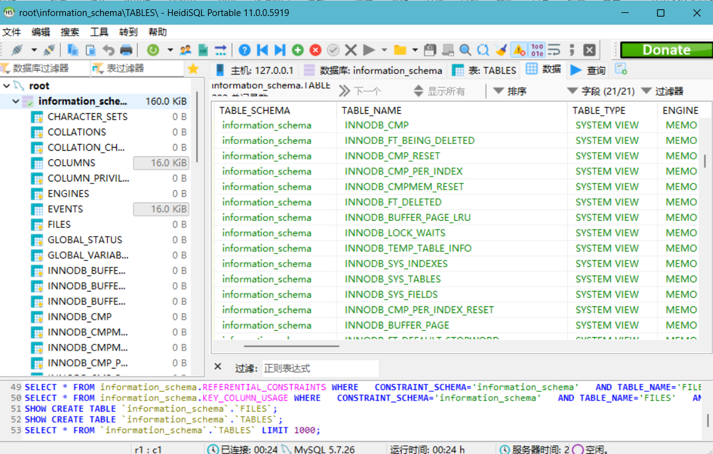This screenshot has height=454, width=713.
Task: Click the grey post changes checkmark icon
Action: tap(333, 50)
